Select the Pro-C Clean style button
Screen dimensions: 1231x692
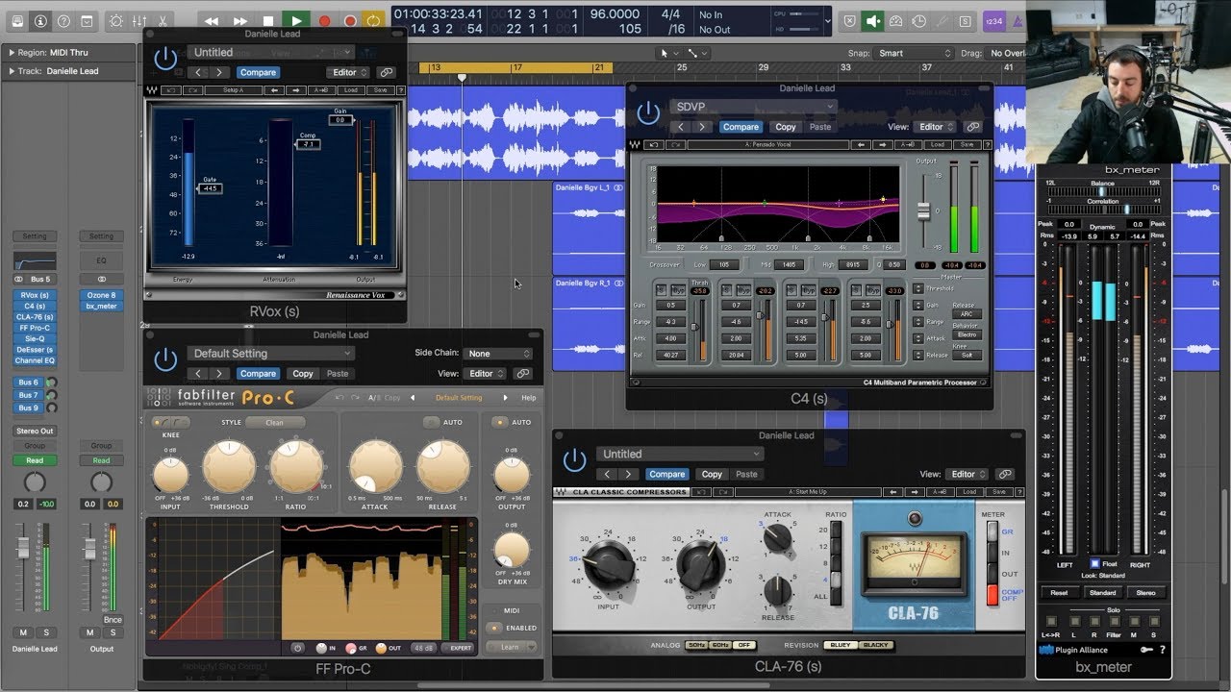point(274,422)
